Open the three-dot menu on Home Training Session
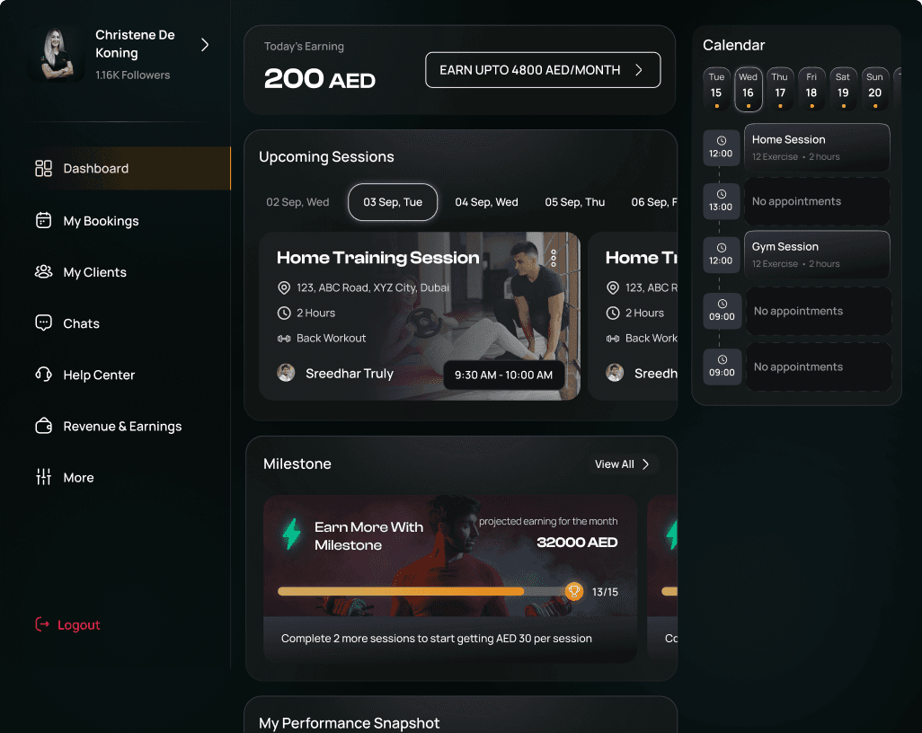This screenshot has width=922, height=733. (554, 258)
